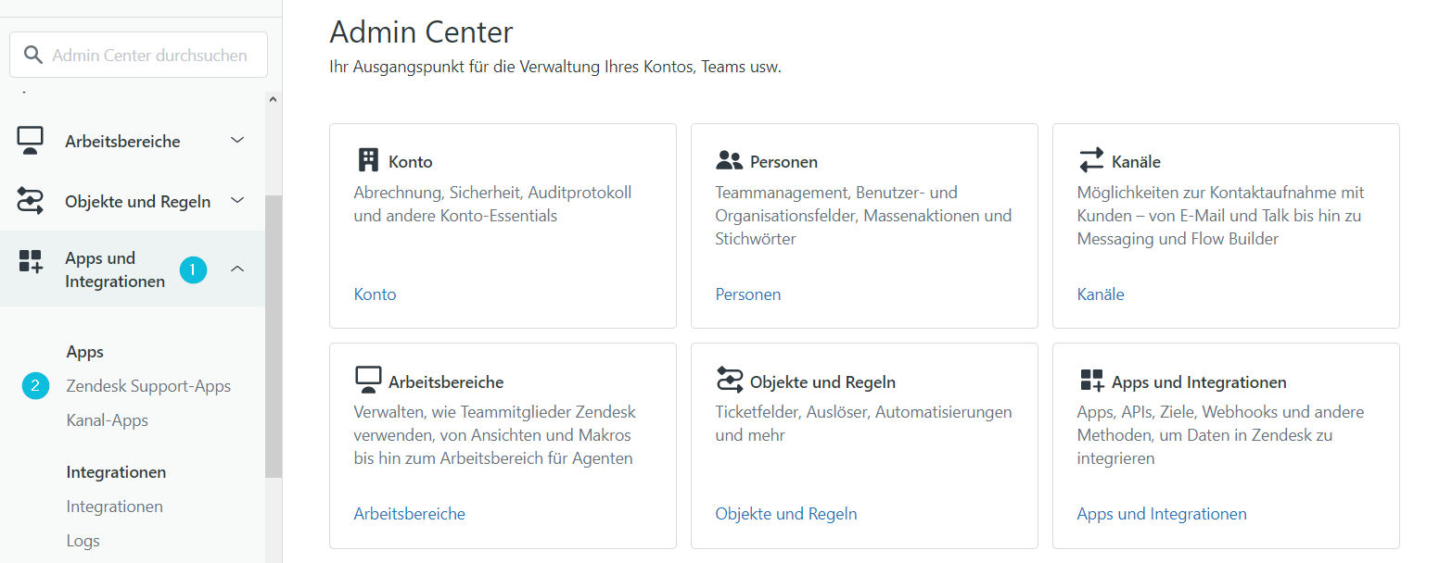Click the Apps und Integrationen card heading
1452x563 pixels.
click(1199, 382)
